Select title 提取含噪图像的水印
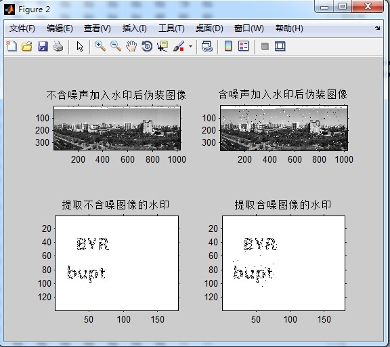The height and width of the screenshot is (347, 390). [x=283, y=205]
